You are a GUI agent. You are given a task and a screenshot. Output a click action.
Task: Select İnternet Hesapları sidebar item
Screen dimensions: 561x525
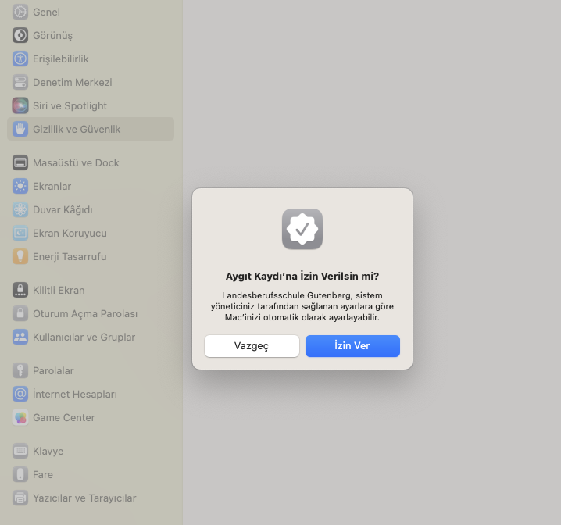click(x=74, y=395)
